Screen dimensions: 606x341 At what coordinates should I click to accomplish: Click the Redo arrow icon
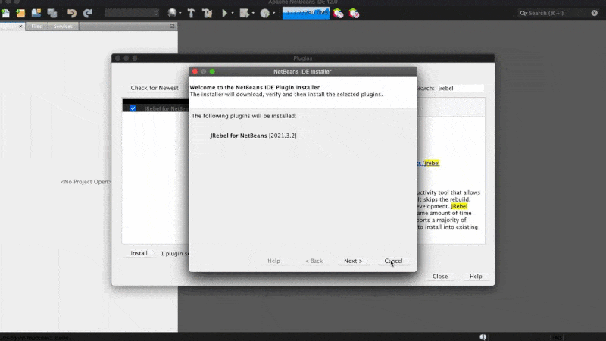88,13
